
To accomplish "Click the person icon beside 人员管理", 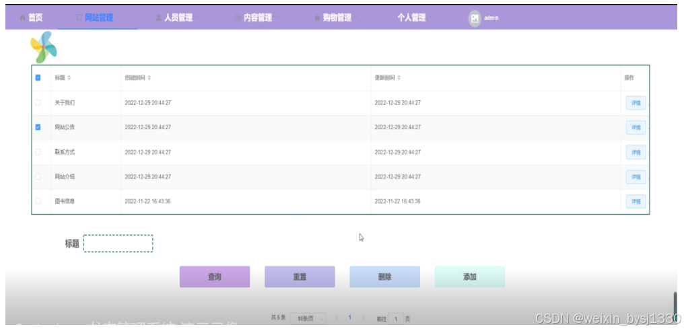I will coord(158,18).
